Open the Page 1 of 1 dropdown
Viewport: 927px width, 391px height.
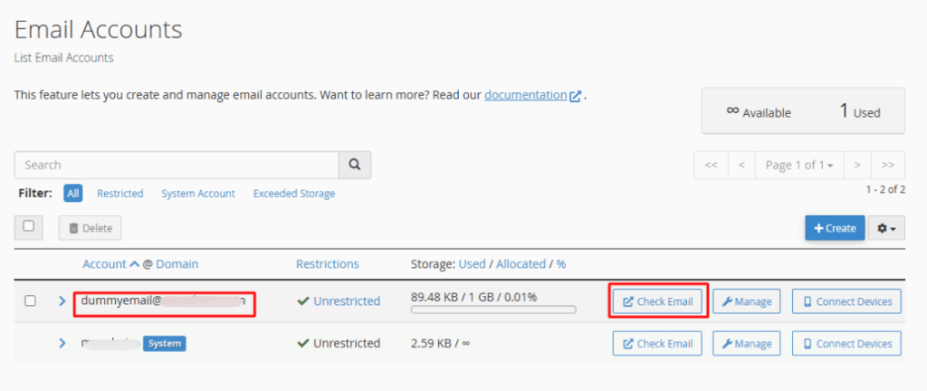click(799, 165)
